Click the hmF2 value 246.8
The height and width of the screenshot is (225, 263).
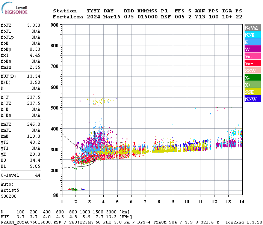[33, 124]
